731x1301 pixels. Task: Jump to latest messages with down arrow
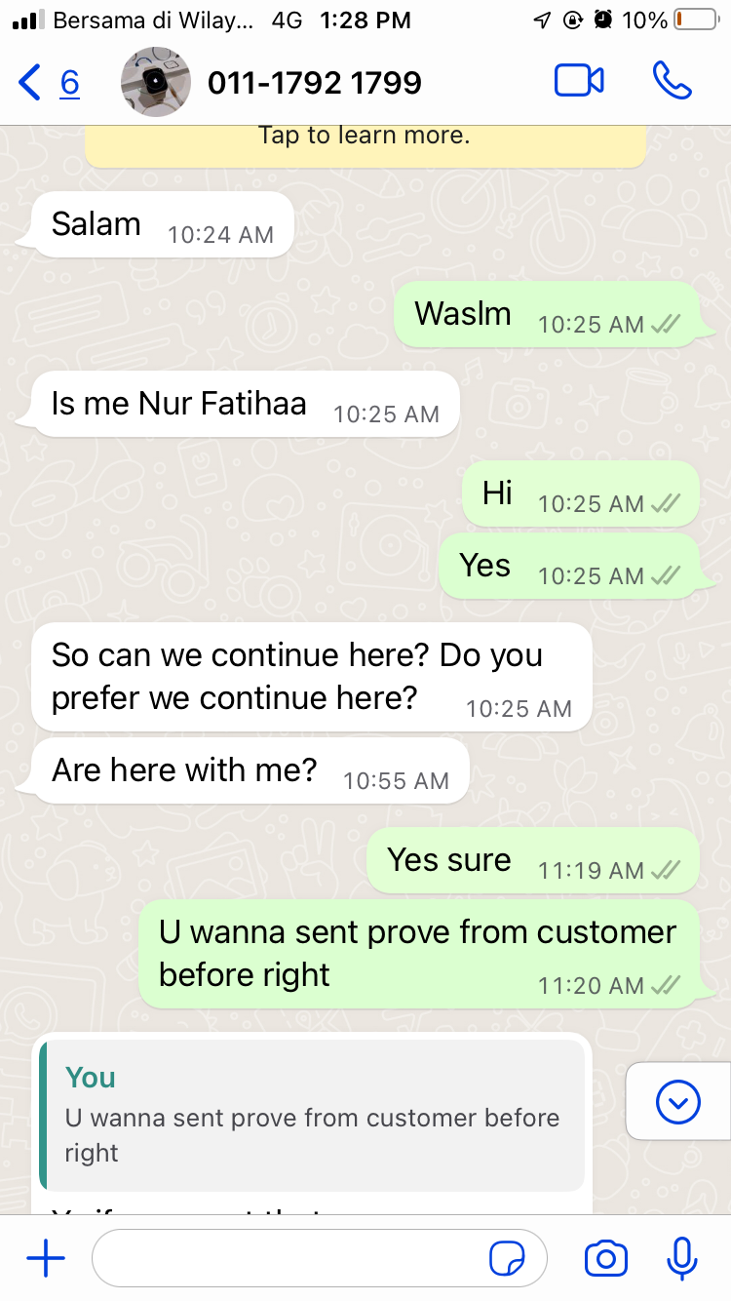[x=678, y=1102]
